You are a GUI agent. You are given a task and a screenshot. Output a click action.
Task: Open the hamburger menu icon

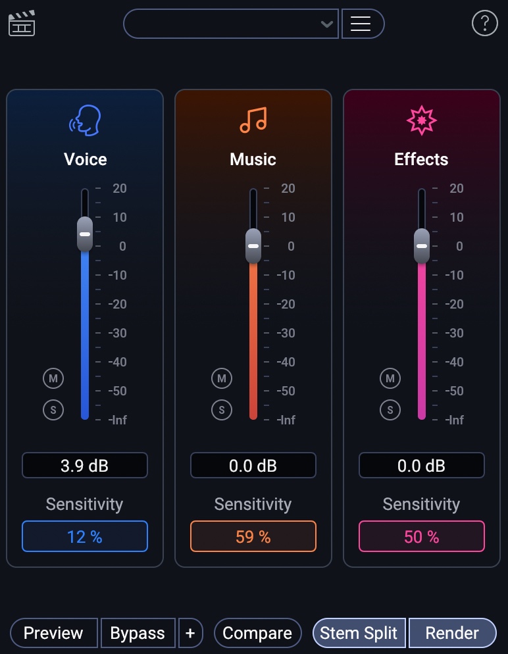coord(361,24)
